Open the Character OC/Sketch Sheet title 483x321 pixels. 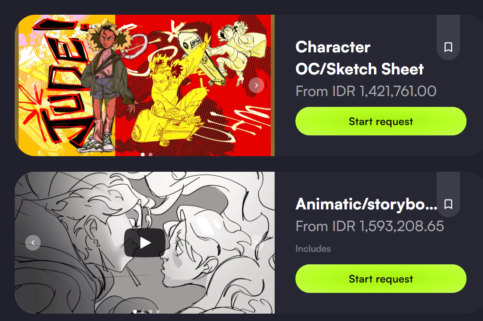tap(360, 58)
